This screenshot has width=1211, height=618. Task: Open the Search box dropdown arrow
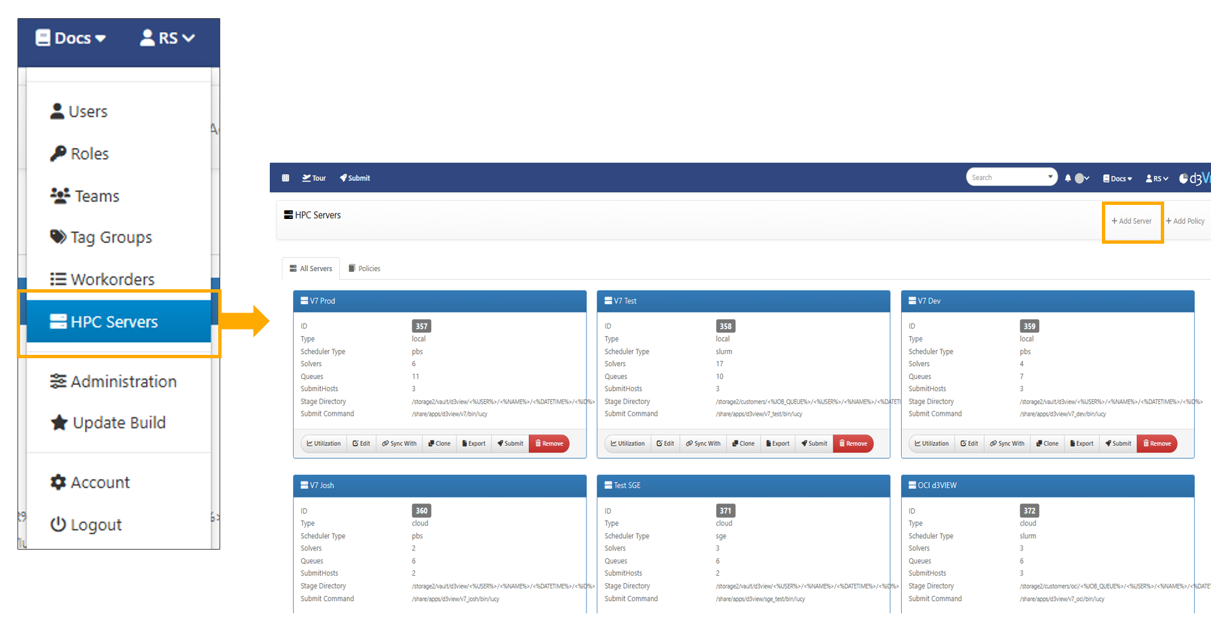[1050, 177]
